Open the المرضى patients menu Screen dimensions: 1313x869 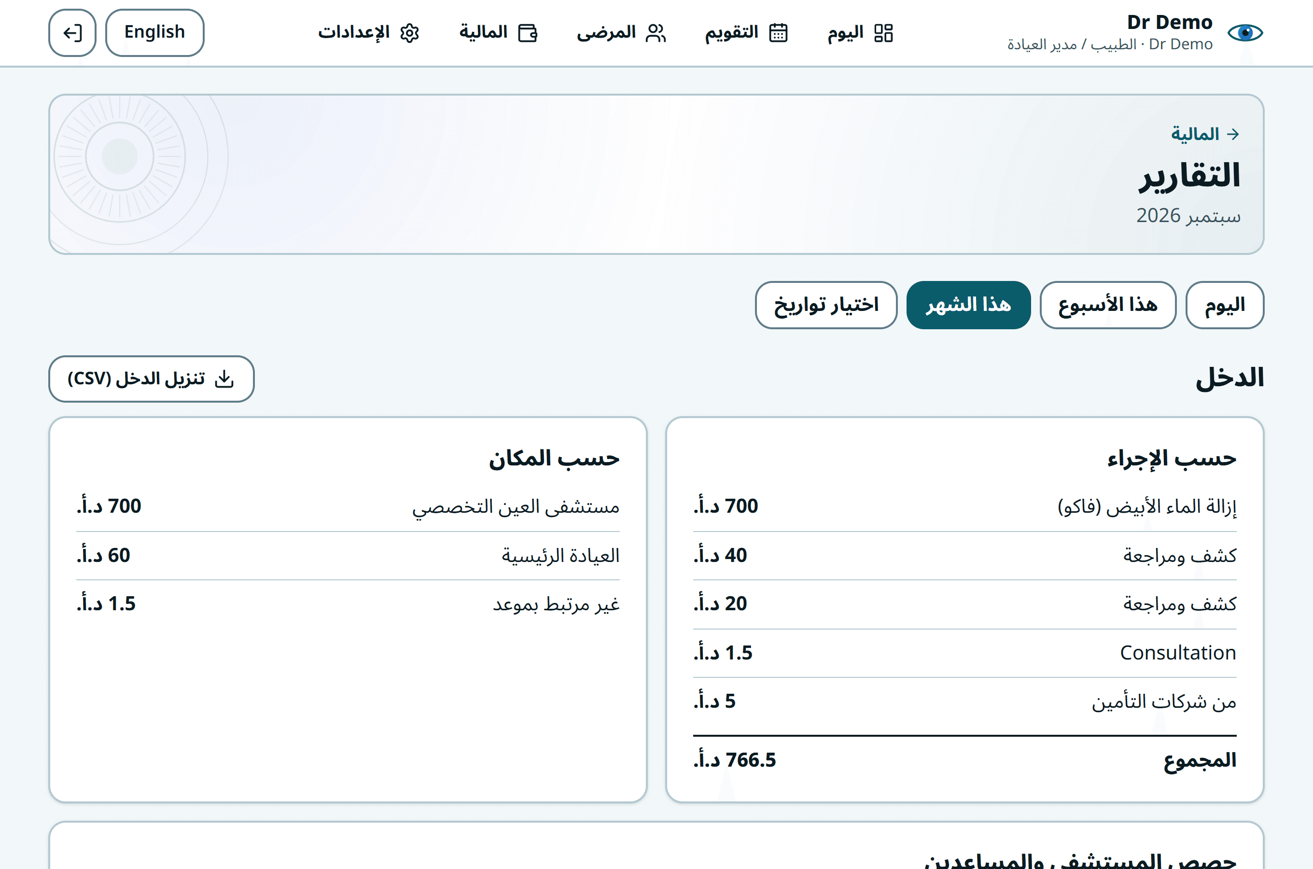point(621,33)
